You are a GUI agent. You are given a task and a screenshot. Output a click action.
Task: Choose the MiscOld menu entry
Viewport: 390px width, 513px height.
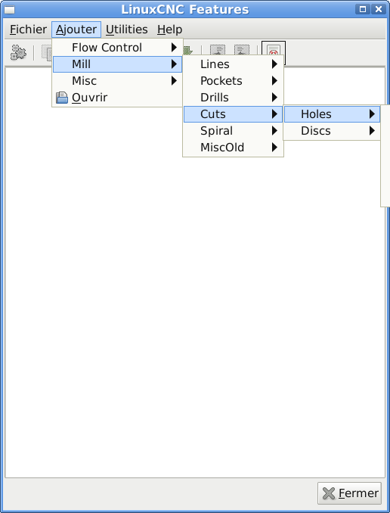tap(233, 148)
